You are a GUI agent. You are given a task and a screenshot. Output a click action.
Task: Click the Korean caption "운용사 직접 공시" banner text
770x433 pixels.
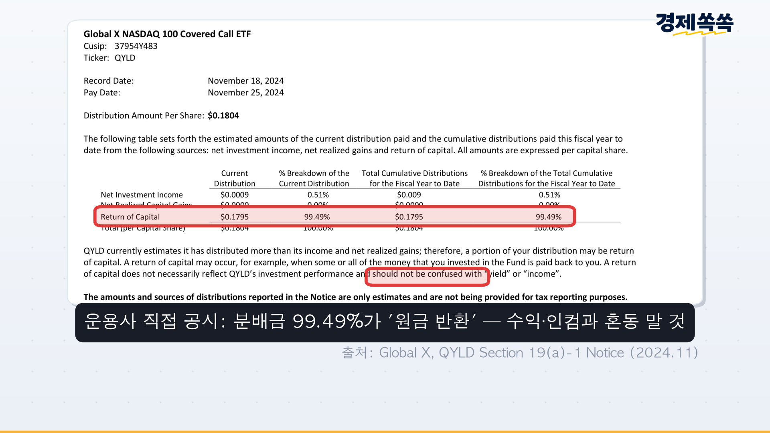click(x=385, y=322)
